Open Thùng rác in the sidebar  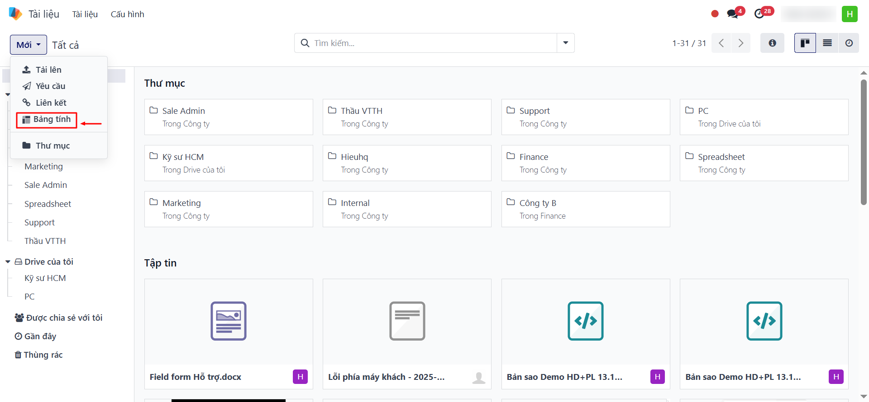pos(43,355)
